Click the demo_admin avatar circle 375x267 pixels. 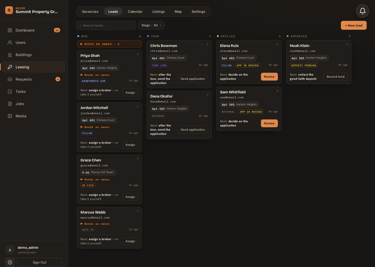click(x=10, y=250)
